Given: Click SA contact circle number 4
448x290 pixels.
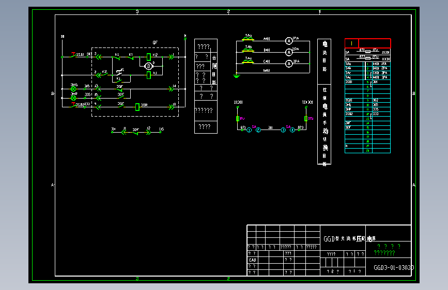Looking at the screenshot, I should point(292,130).
